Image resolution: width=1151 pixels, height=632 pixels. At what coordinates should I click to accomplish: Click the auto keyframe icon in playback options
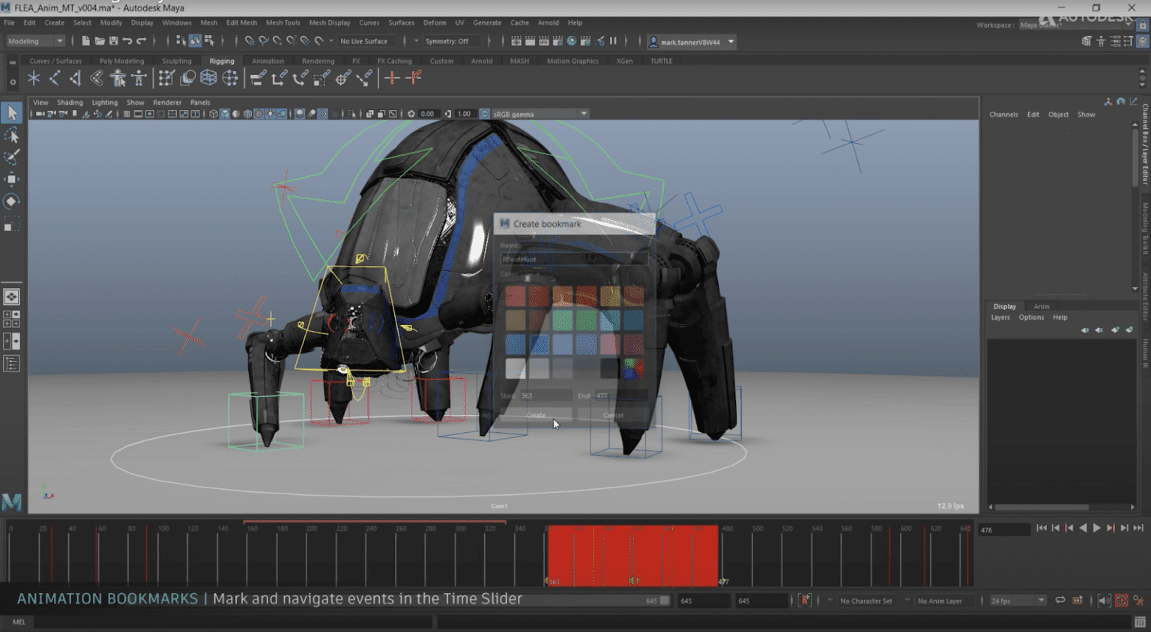(1122, 600)
